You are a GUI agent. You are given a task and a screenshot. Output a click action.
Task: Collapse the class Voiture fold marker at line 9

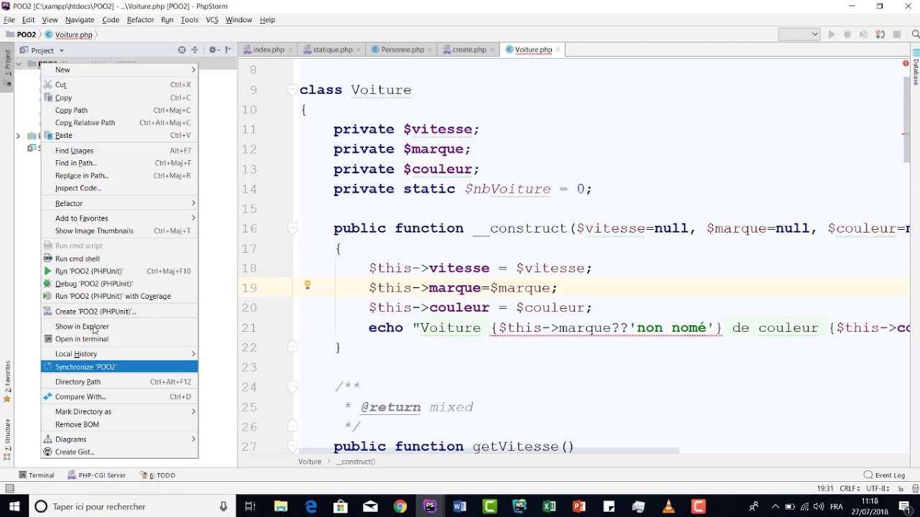pos(293,90)
